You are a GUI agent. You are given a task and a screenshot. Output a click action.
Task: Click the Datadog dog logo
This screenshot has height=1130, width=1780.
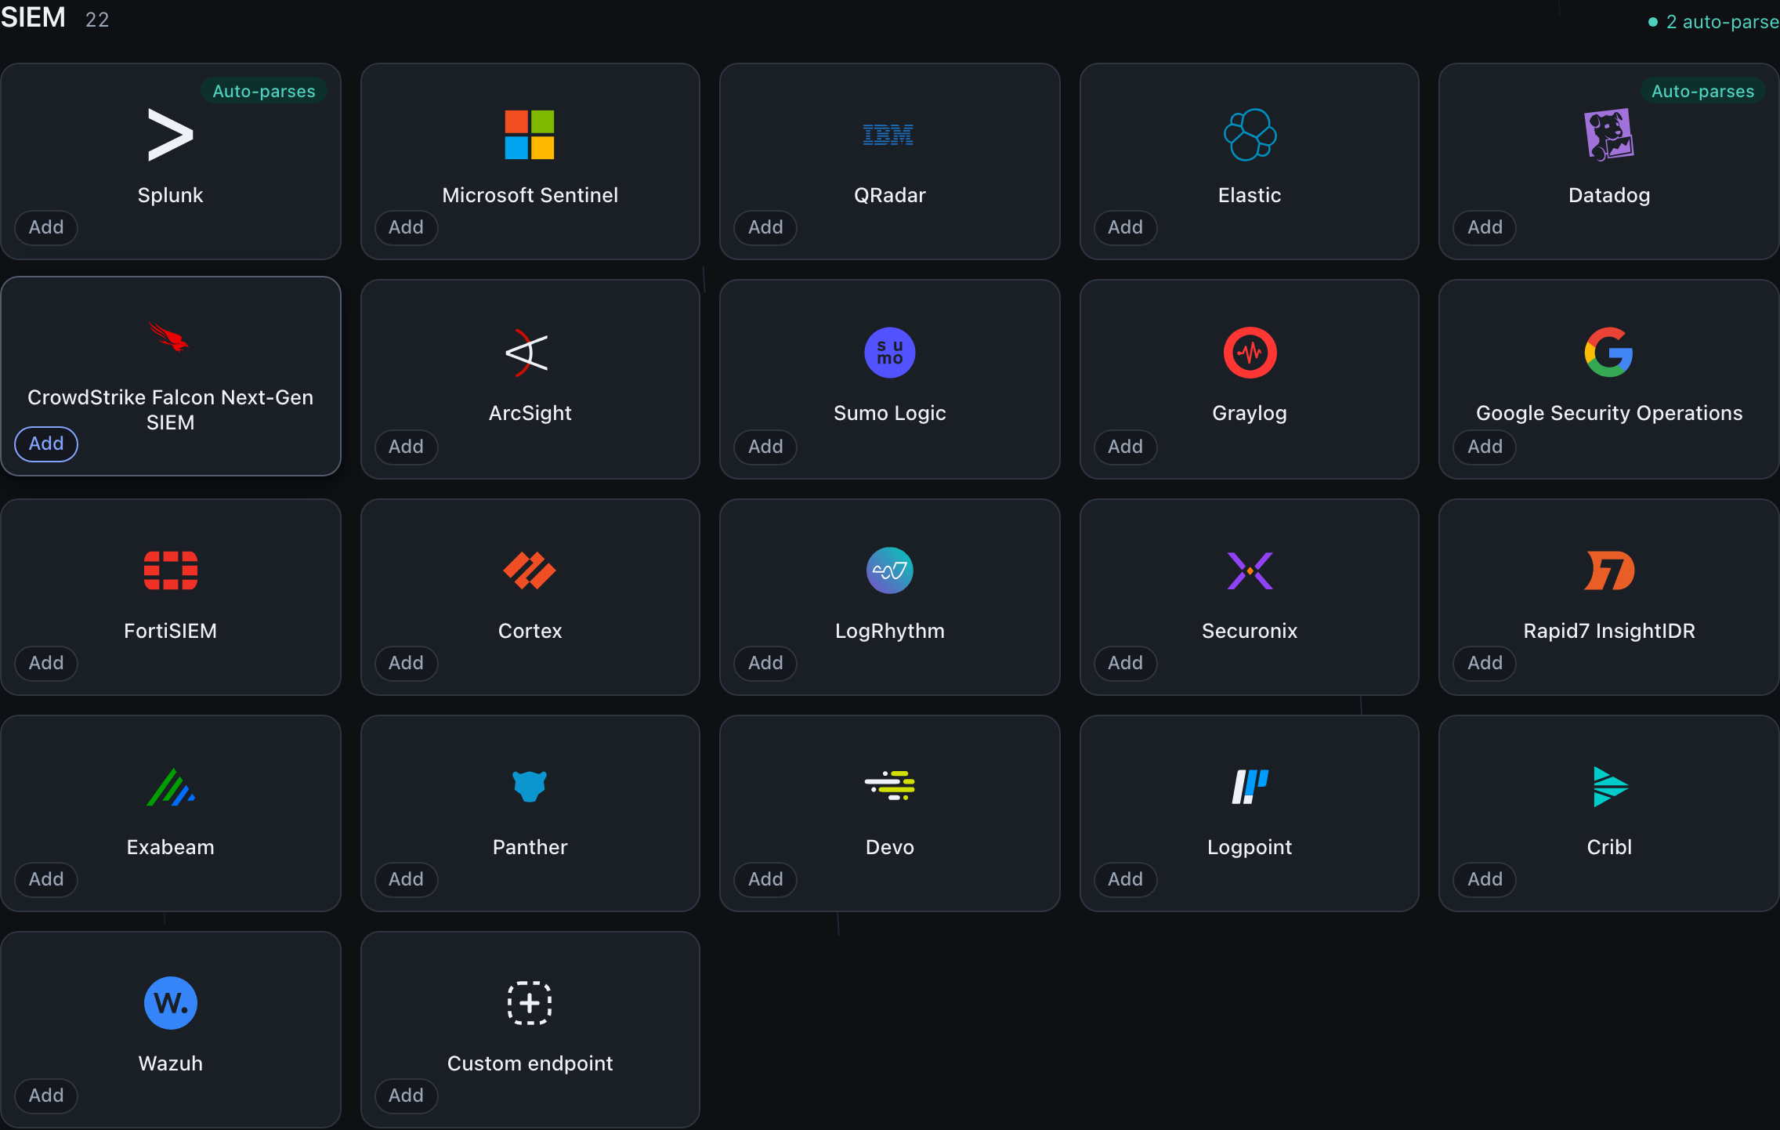(x=1609, y=135)
